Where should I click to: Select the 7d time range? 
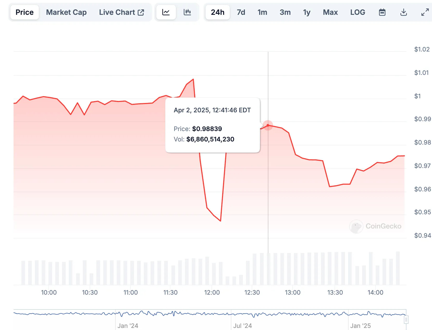[x=241, y=12]
